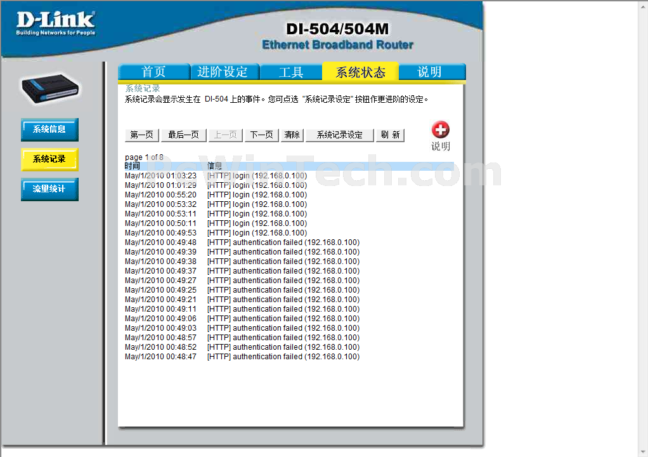Open the 说明 tab
The image size is (648, 457).
[x=432, y=72]
